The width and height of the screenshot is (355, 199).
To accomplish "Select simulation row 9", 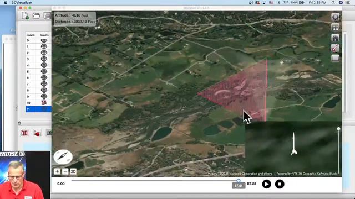I will click(x=38, y=97).
